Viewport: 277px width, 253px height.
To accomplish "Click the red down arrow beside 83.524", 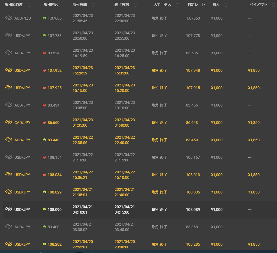I will coord(44,53).
